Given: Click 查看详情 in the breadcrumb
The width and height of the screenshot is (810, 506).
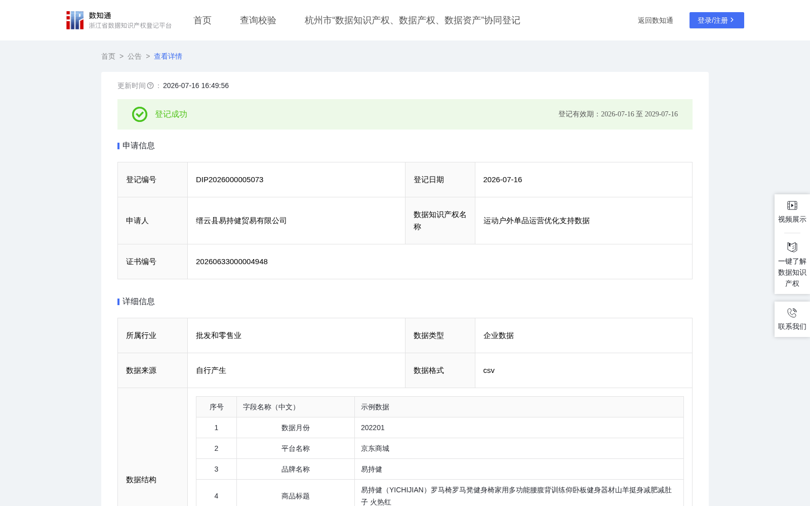Looking at the screenshot, I should point(168,56).
